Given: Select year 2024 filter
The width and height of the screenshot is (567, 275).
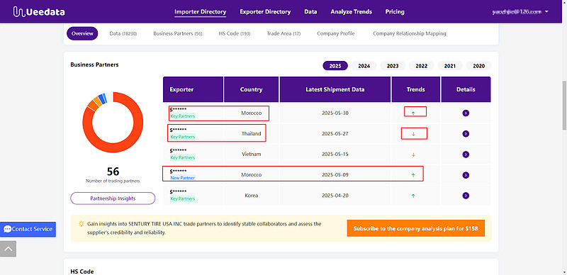Looking at the screenshot, I should [364, 66].
